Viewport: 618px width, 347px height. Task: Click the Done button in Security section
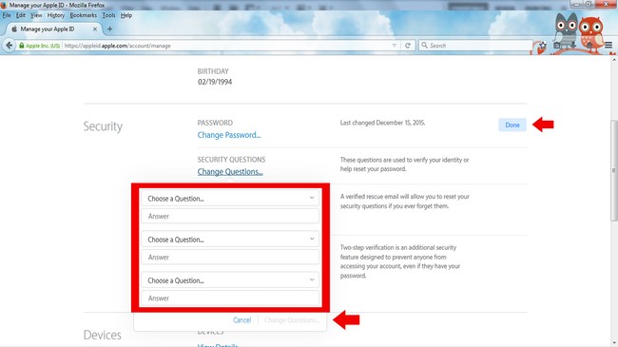click(x=512, y=125)
